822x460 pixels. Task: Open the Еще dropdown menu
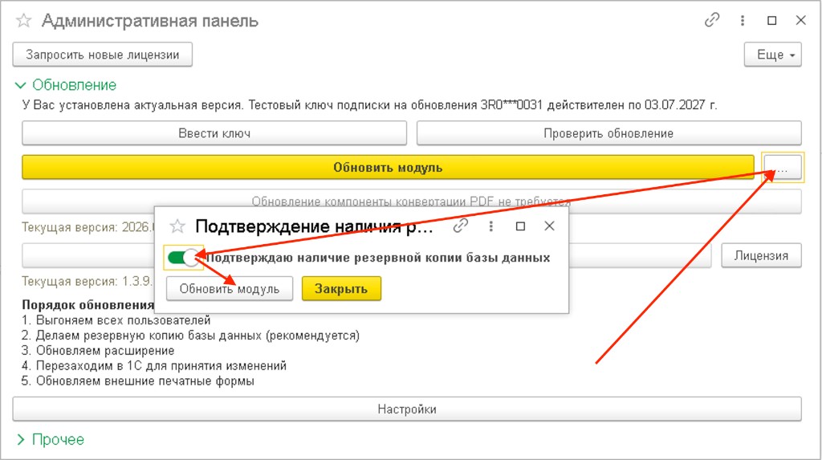coord(773,55)
